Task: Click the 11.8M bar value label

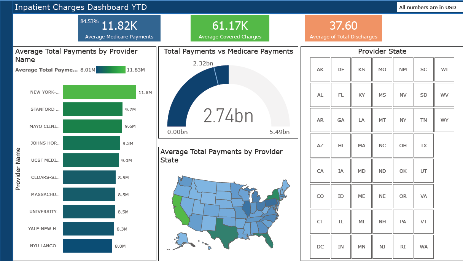Action: pyautogui.click(x=145, y=92)
